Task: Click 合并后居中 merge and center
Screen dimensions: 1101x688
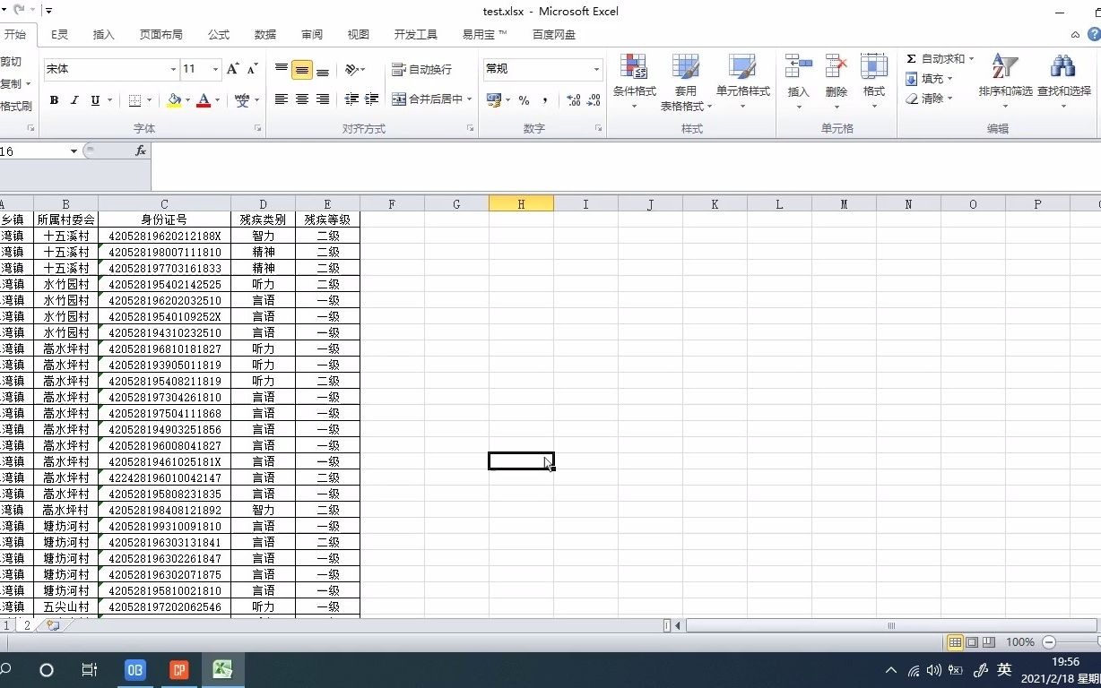Action: 428,99
